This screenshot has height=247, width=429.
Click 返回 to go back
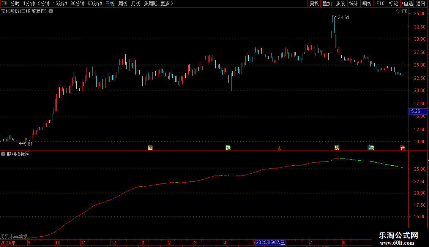[421, 3]
